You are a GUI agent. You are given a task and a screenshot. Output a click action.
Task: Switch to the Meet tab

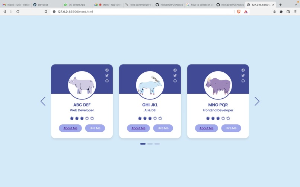point(108,5)
